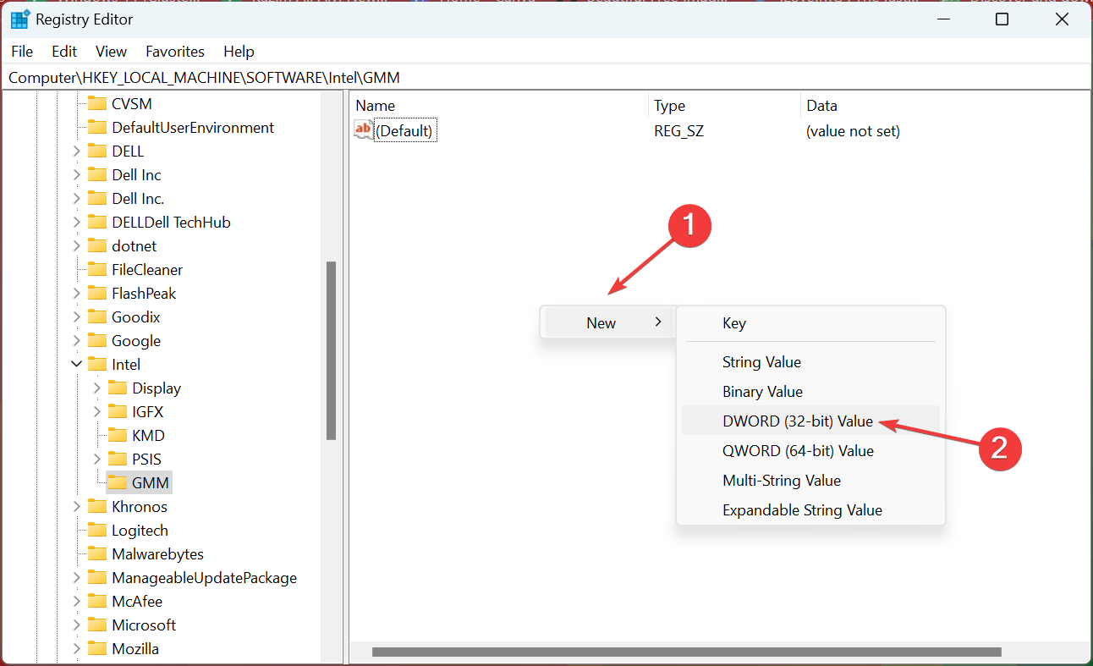This screenshot has height=666, width=1093.
Task: Click the Mozilla folder icon
Action: [97, 649]
